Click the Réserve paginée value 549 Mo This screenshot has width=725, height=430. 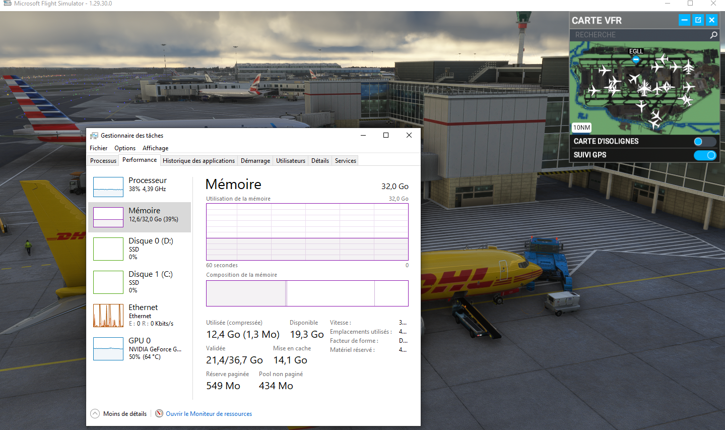(223, 386)
